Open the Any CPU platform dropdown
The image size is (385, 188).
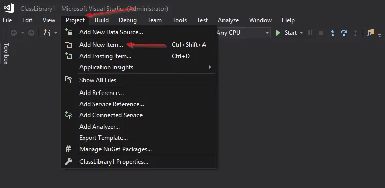tap(243, 33)
